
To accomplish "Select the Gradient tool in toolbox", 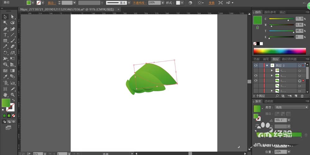I will (x=12, y=71).
